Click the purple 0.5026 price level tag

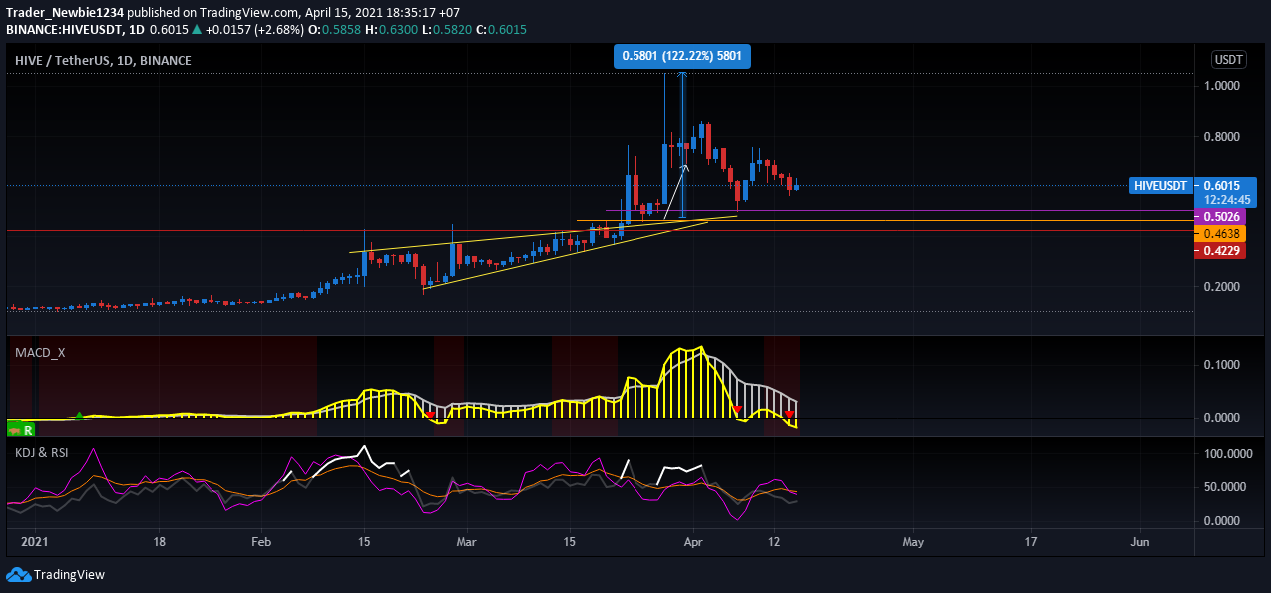pos(1221,216)
